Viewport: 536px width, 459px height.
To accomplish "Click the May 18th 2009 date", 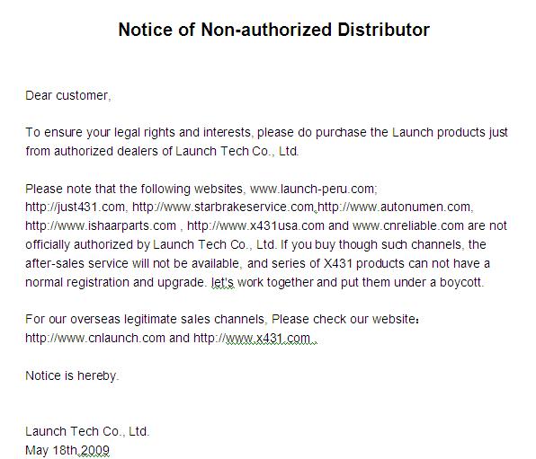I will (67, 450).
